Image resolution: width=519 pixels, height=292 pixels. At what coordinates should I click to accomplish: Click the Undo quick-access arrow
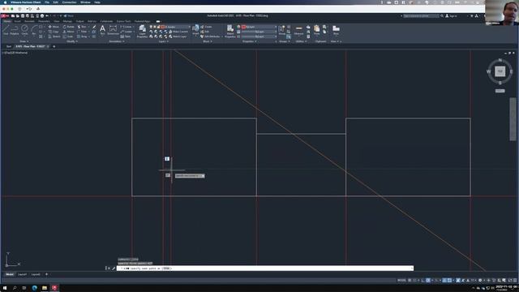click(47, 16)
